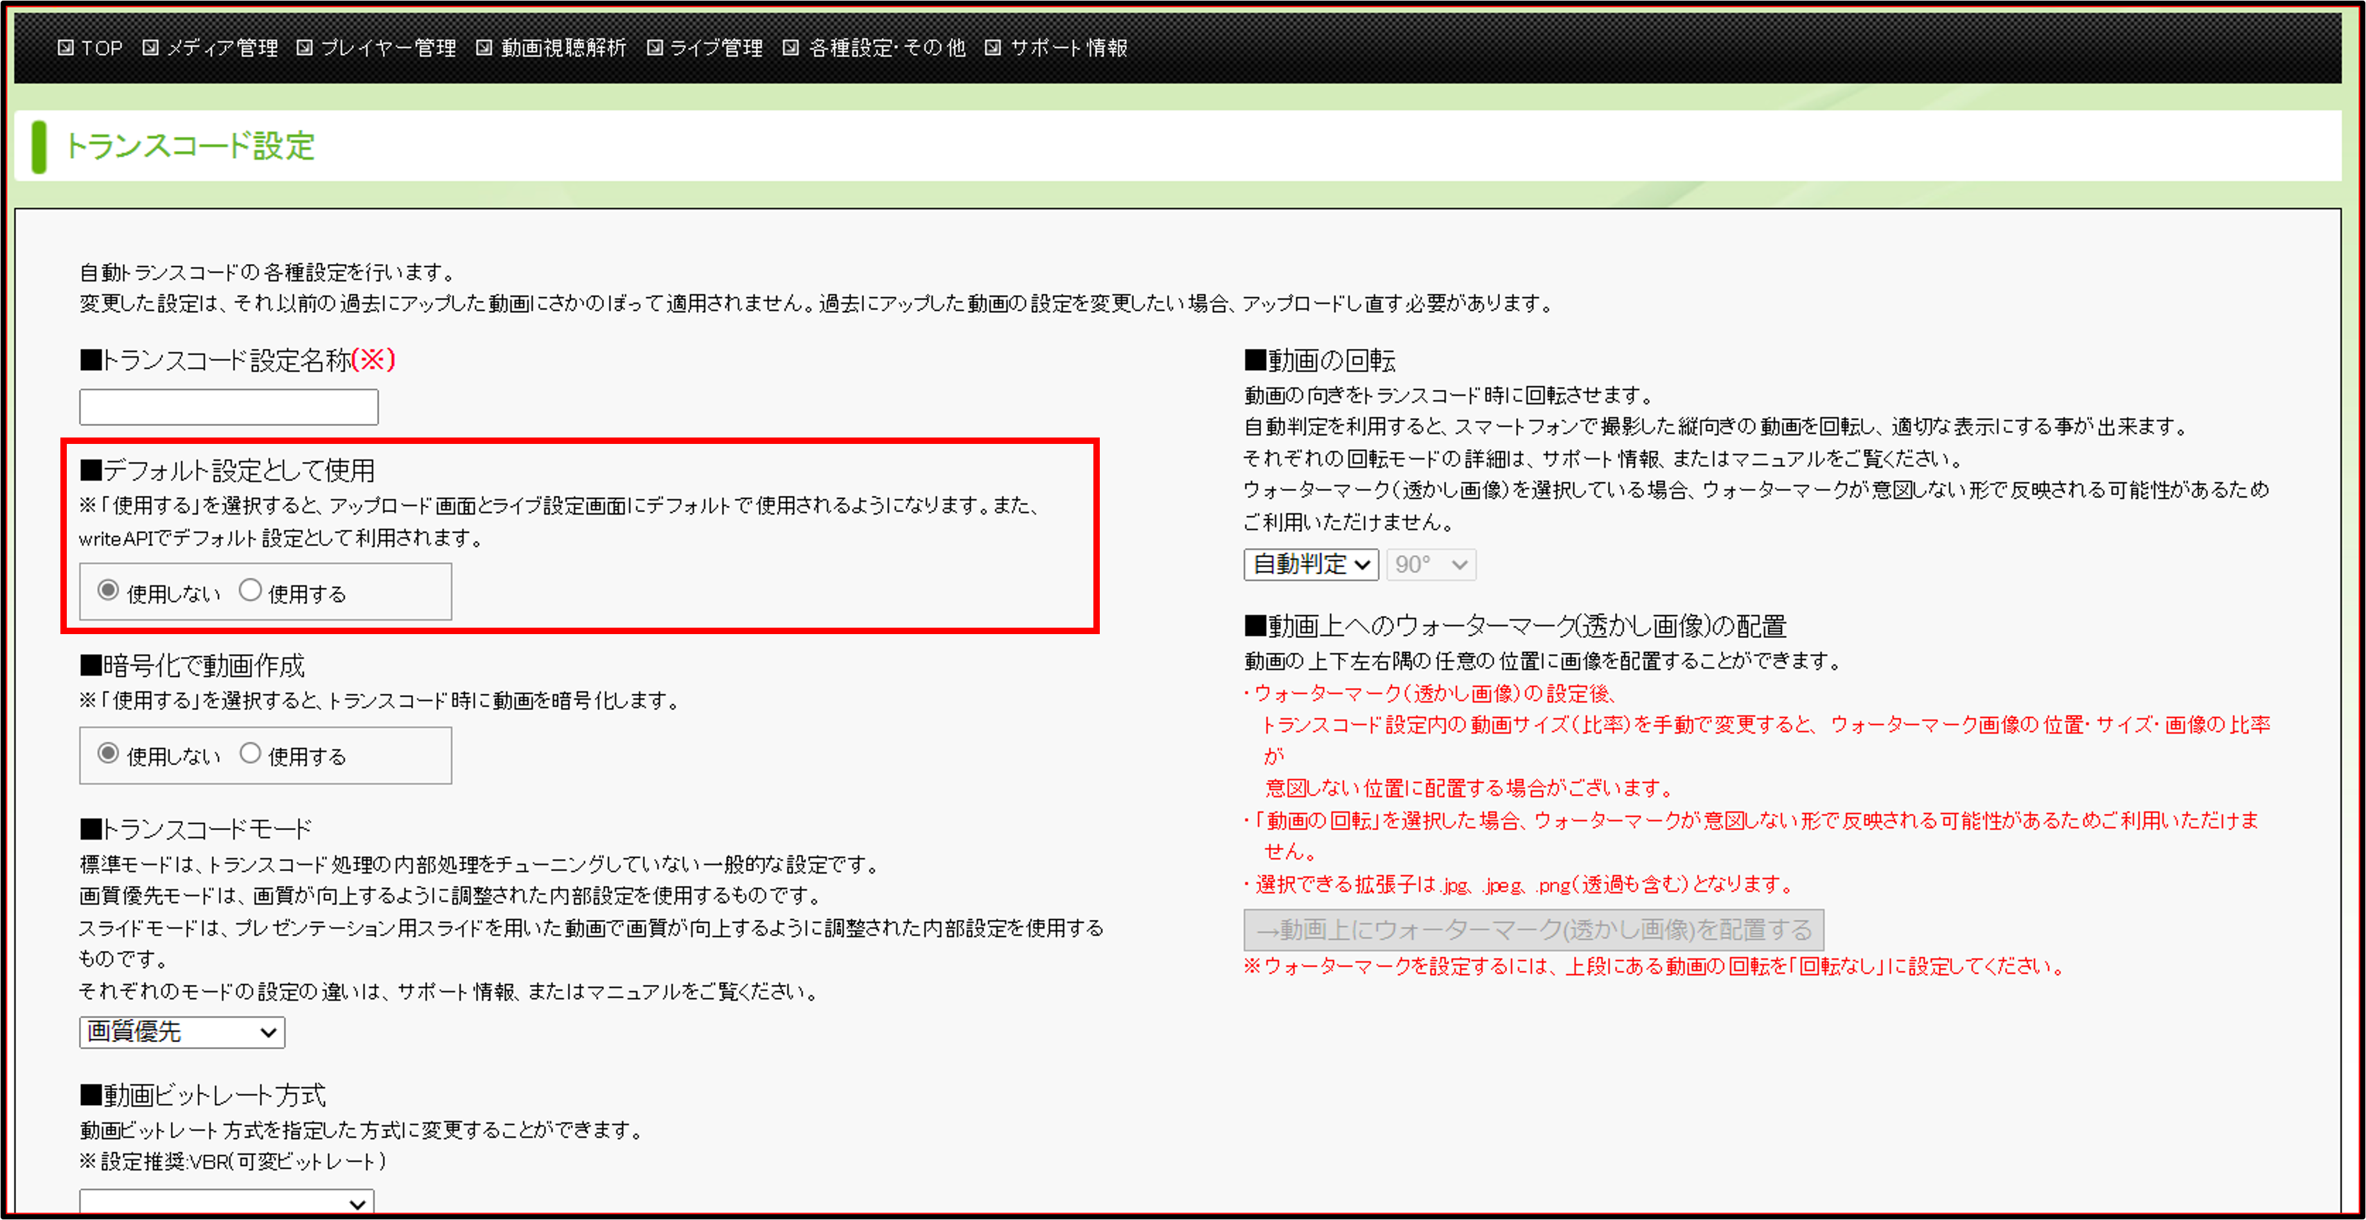Click the 動画上にウォーターマーク(透かし画像)を配置する button
The image size is (2366, 1220).
(1534, 930)
